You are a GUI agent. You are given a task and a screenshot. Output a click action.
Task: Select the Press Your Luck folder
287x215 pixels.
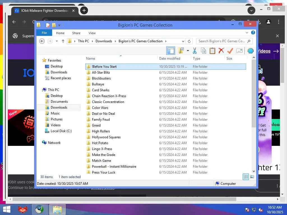(165, 172)
